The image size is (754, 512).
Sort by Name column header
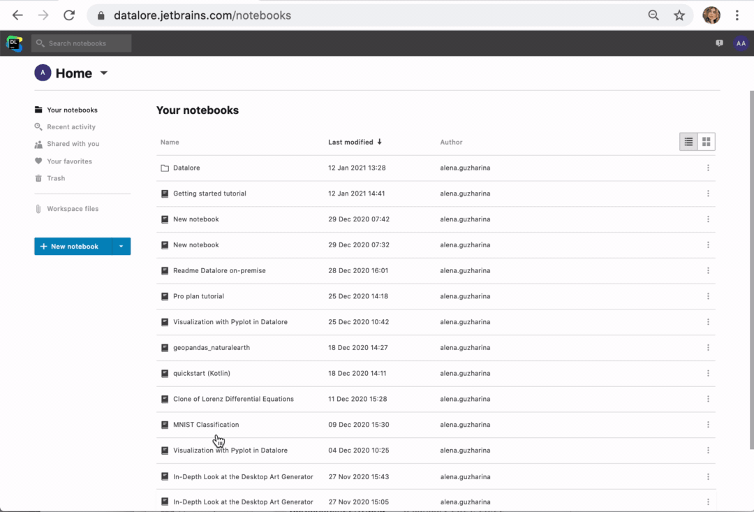[x=170, y=142]
